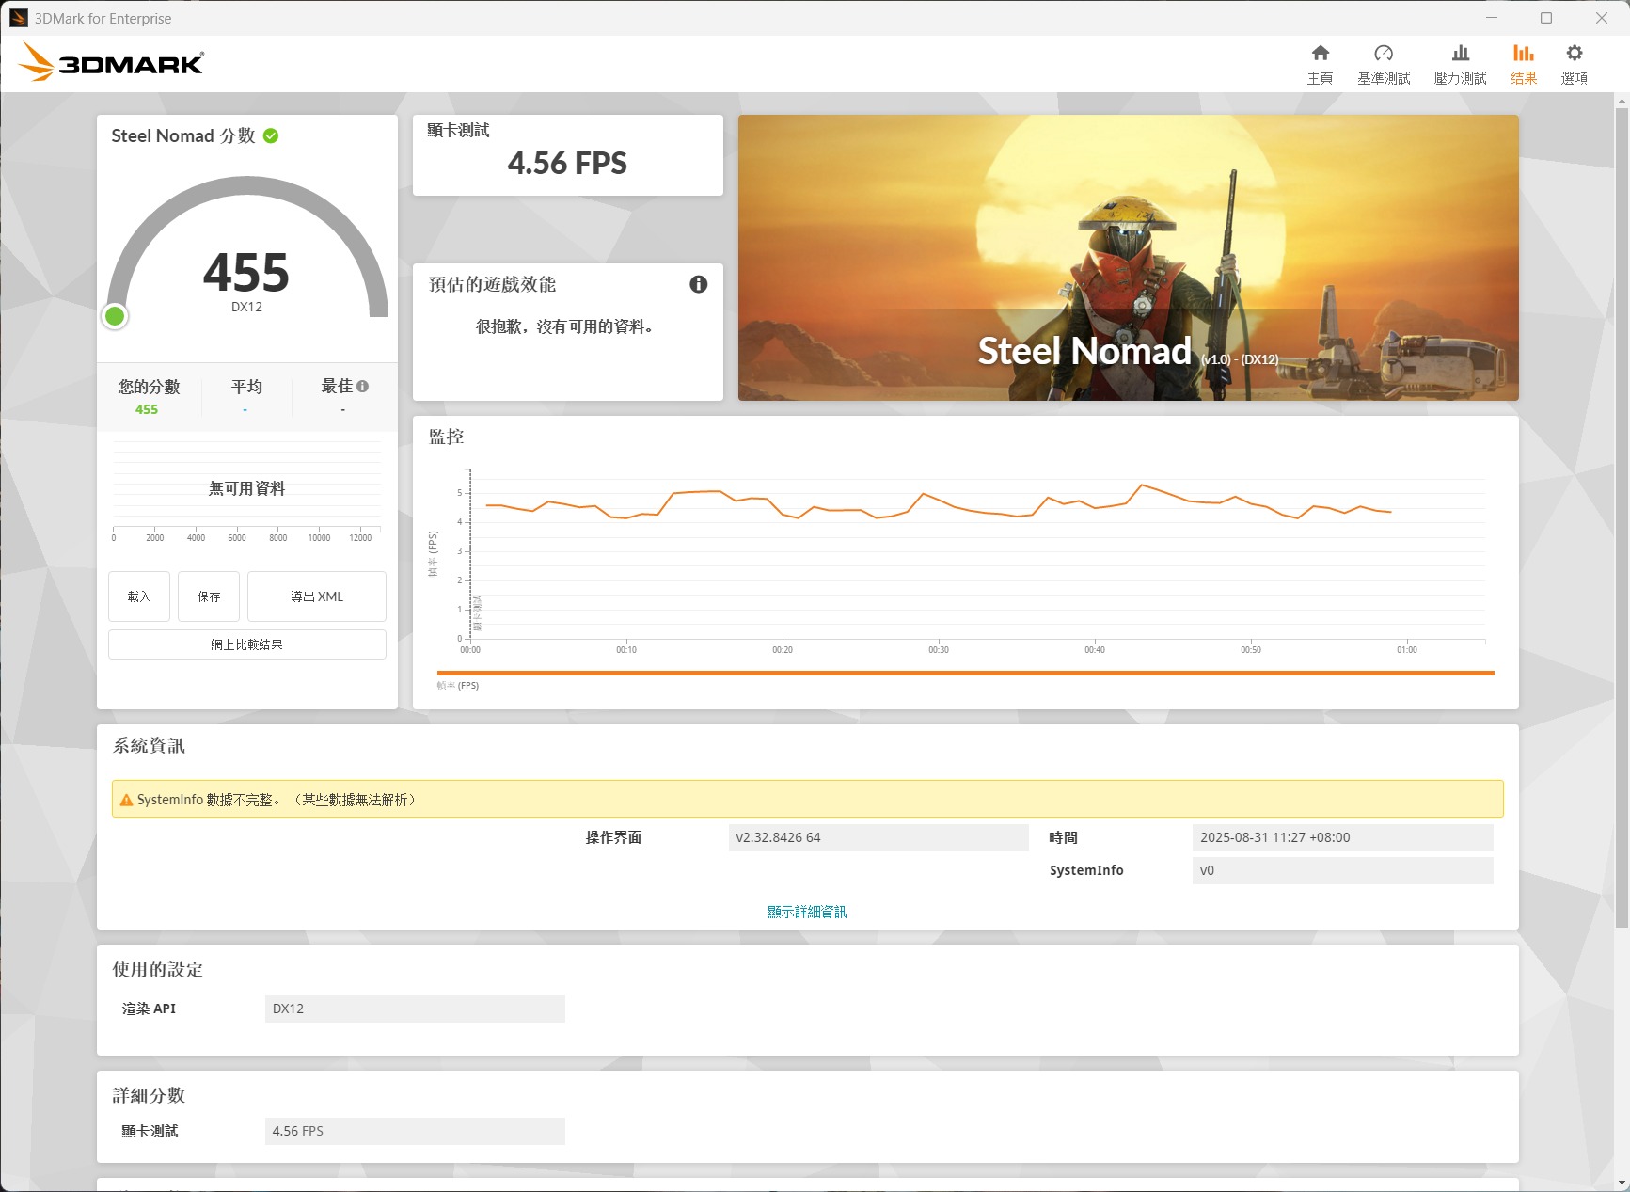Click the 系統資訊 section heading
This screenshot has height=1192, width=1630.
(x=149, y=746)
